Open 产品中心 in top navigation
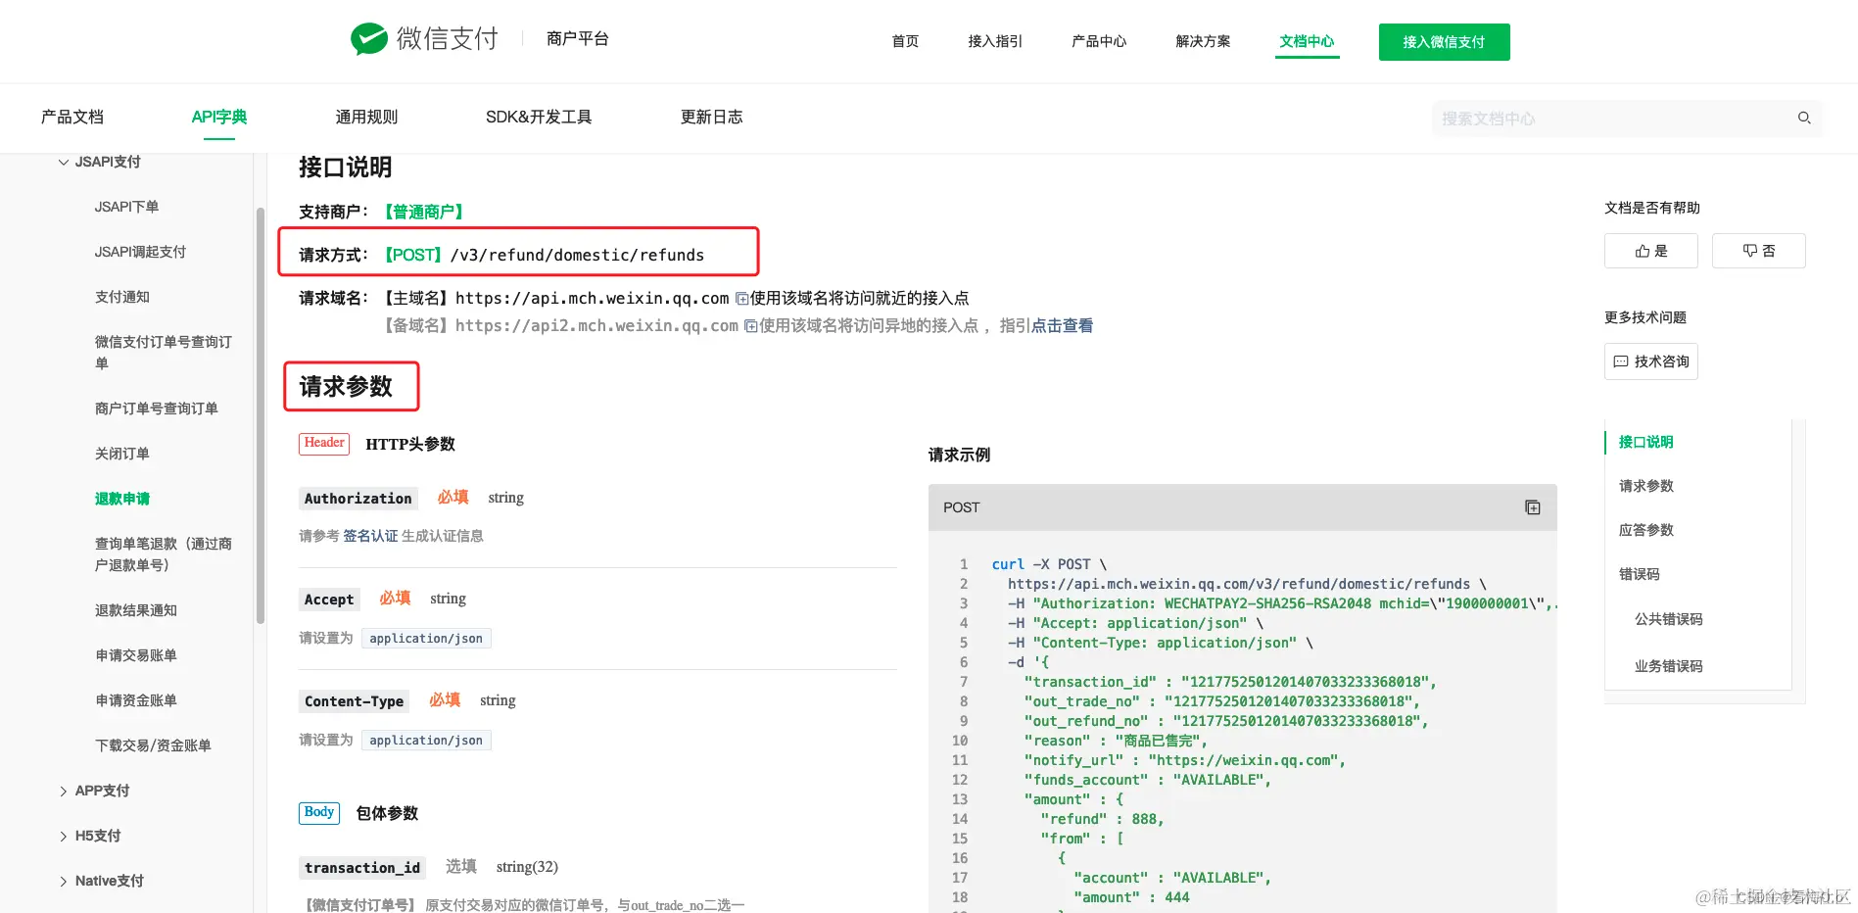 point(1099,41)
